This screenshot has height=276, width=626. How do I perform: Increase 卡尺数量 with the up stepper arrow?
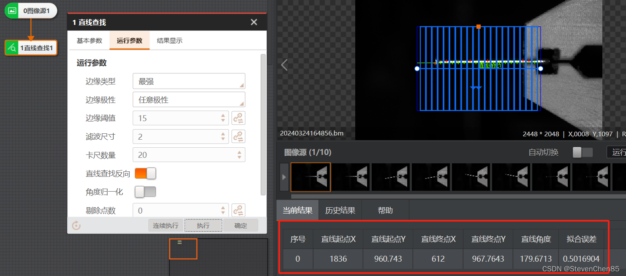point(240,152)
